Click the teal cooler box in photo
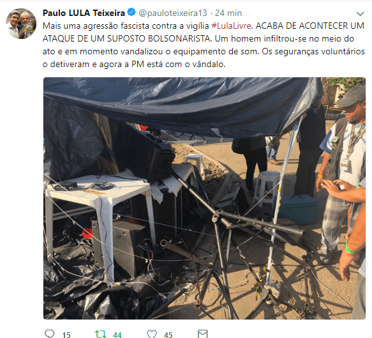Image resolution: width=372 pixels, height=338 pixels. 298,209
